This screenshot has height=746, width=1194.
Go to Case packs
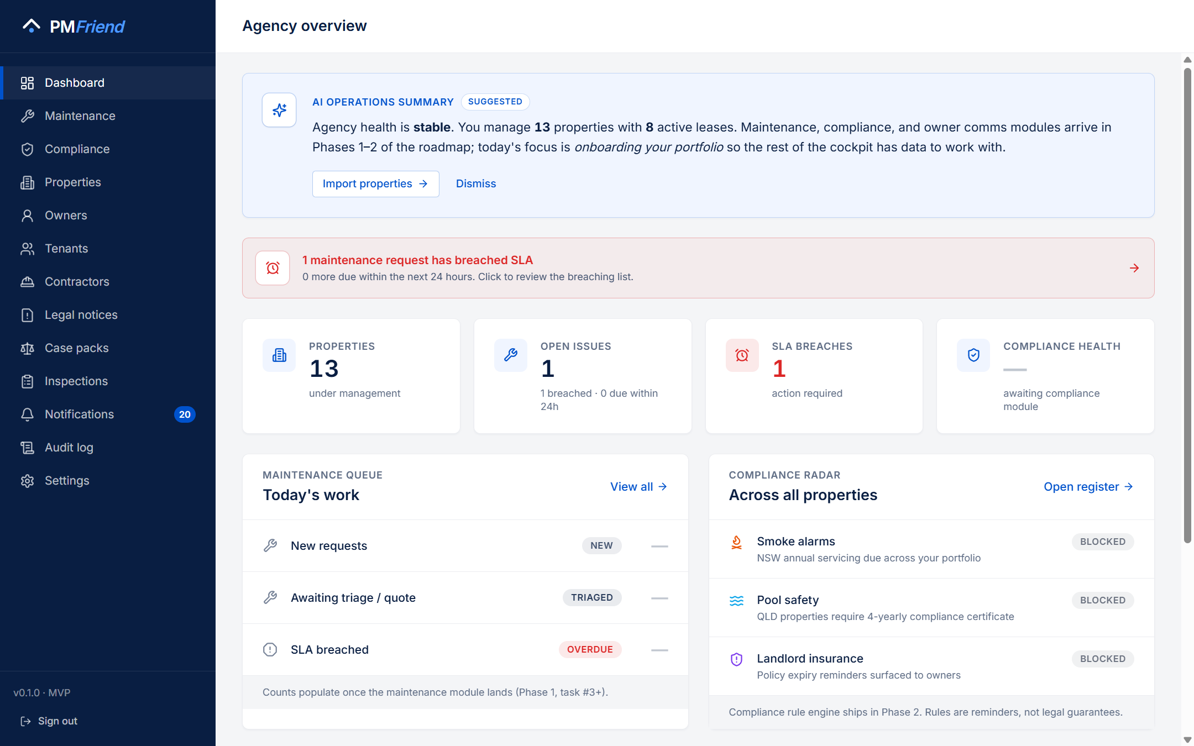click(108, 348)
